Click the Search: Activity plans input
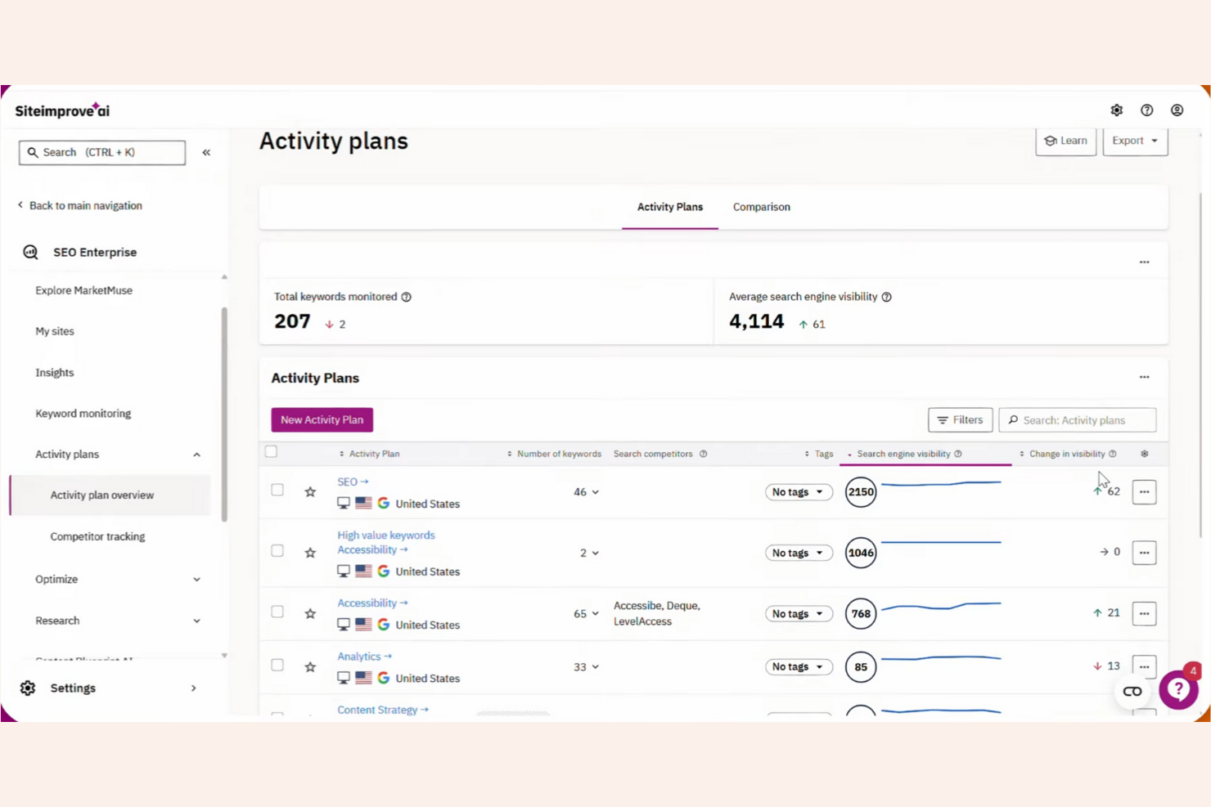The height and width of the screenshot is (807, 1211). click(x=1078, y=420)
